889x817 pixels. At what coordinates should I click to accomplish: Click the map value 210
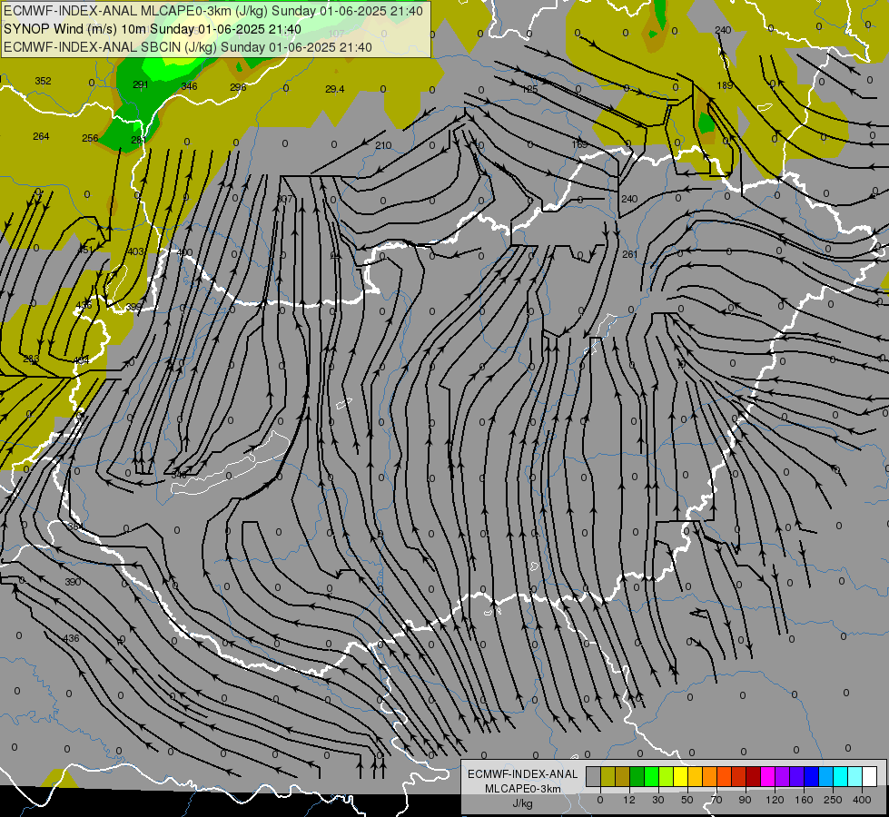coord(383,146)
